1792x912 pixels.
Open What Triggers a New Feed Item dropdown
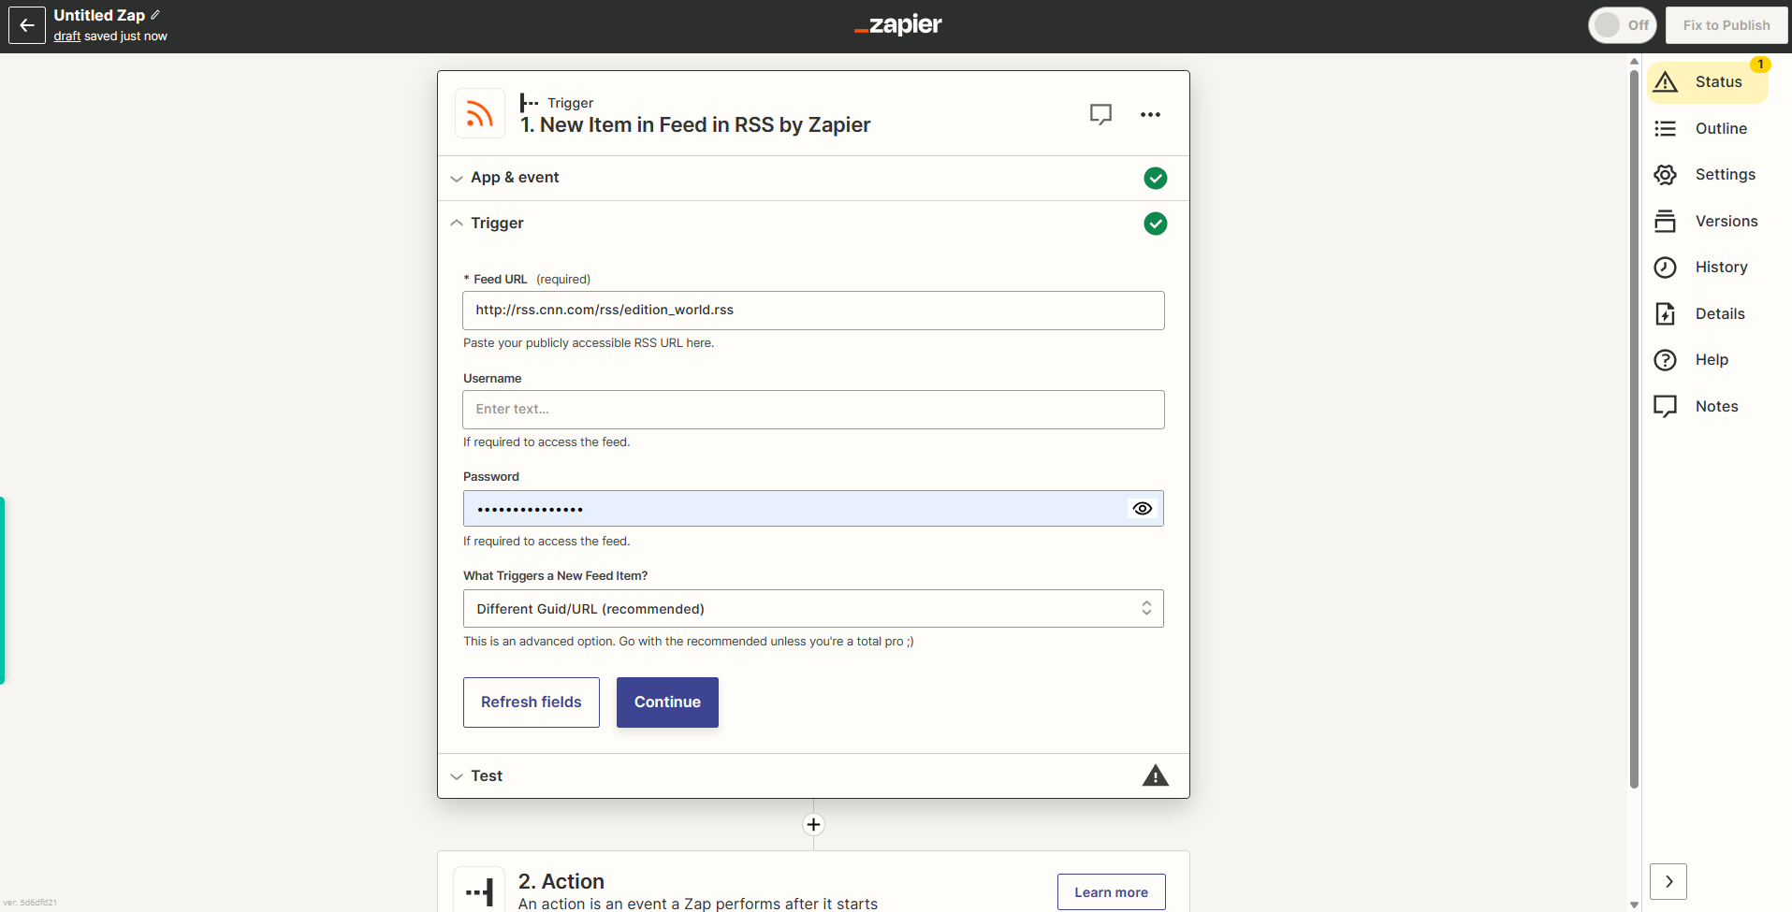813,609
